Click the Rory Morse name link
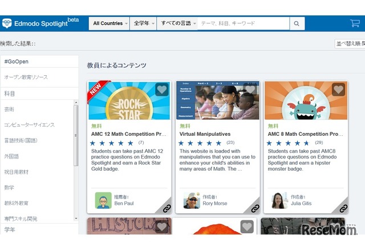 214,204
